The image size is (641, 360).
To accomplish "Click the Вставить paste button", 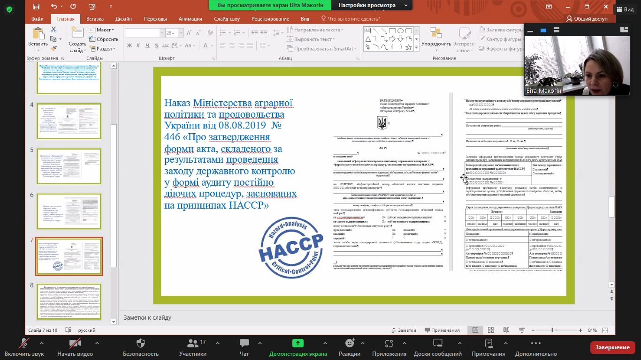I will (38, 38).
